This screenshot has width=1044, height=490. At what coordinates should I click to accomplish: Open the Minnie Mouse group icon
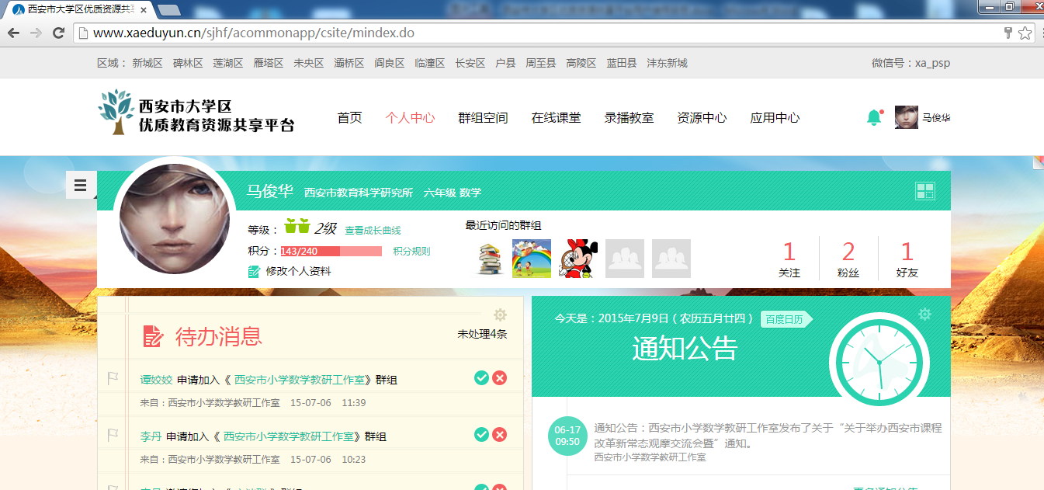(x=578, y=259)
